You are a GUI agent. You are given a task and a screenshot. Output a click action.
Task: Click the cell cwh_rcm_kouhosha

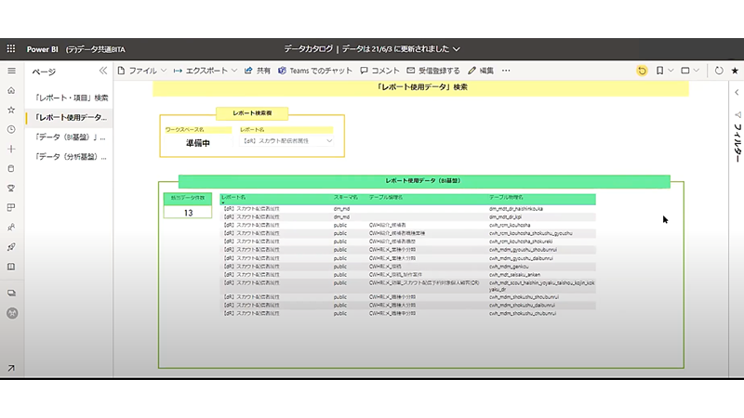510,225
